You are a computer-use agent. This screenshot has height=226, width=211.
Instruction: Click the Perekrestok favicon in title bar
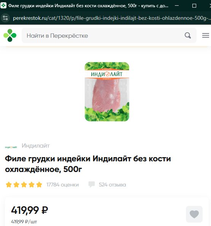[3, 6]
